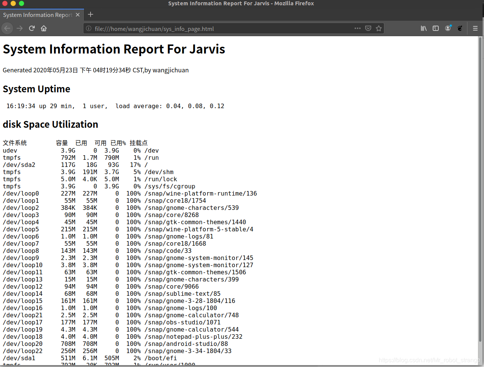Click the 挂载点 column header
Screen dimensions: 484x367
(138, 143)
